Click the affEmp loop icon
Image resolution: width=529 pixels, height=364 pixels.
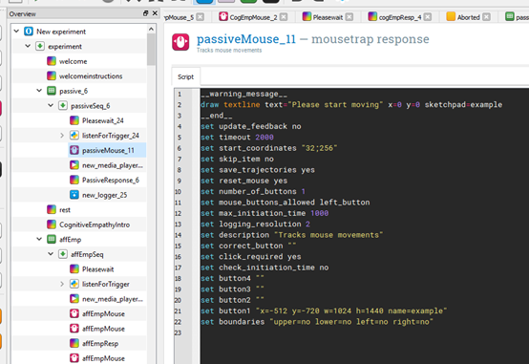tap(52, 240)
